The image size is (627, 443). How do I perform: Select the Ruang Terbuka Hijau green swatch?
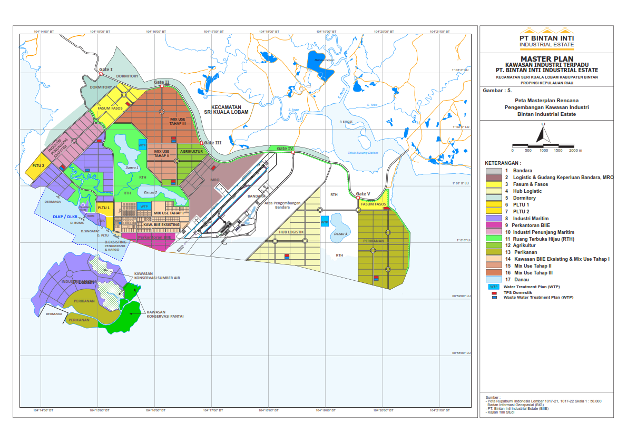pyautogui.click(x=493, y=239)
